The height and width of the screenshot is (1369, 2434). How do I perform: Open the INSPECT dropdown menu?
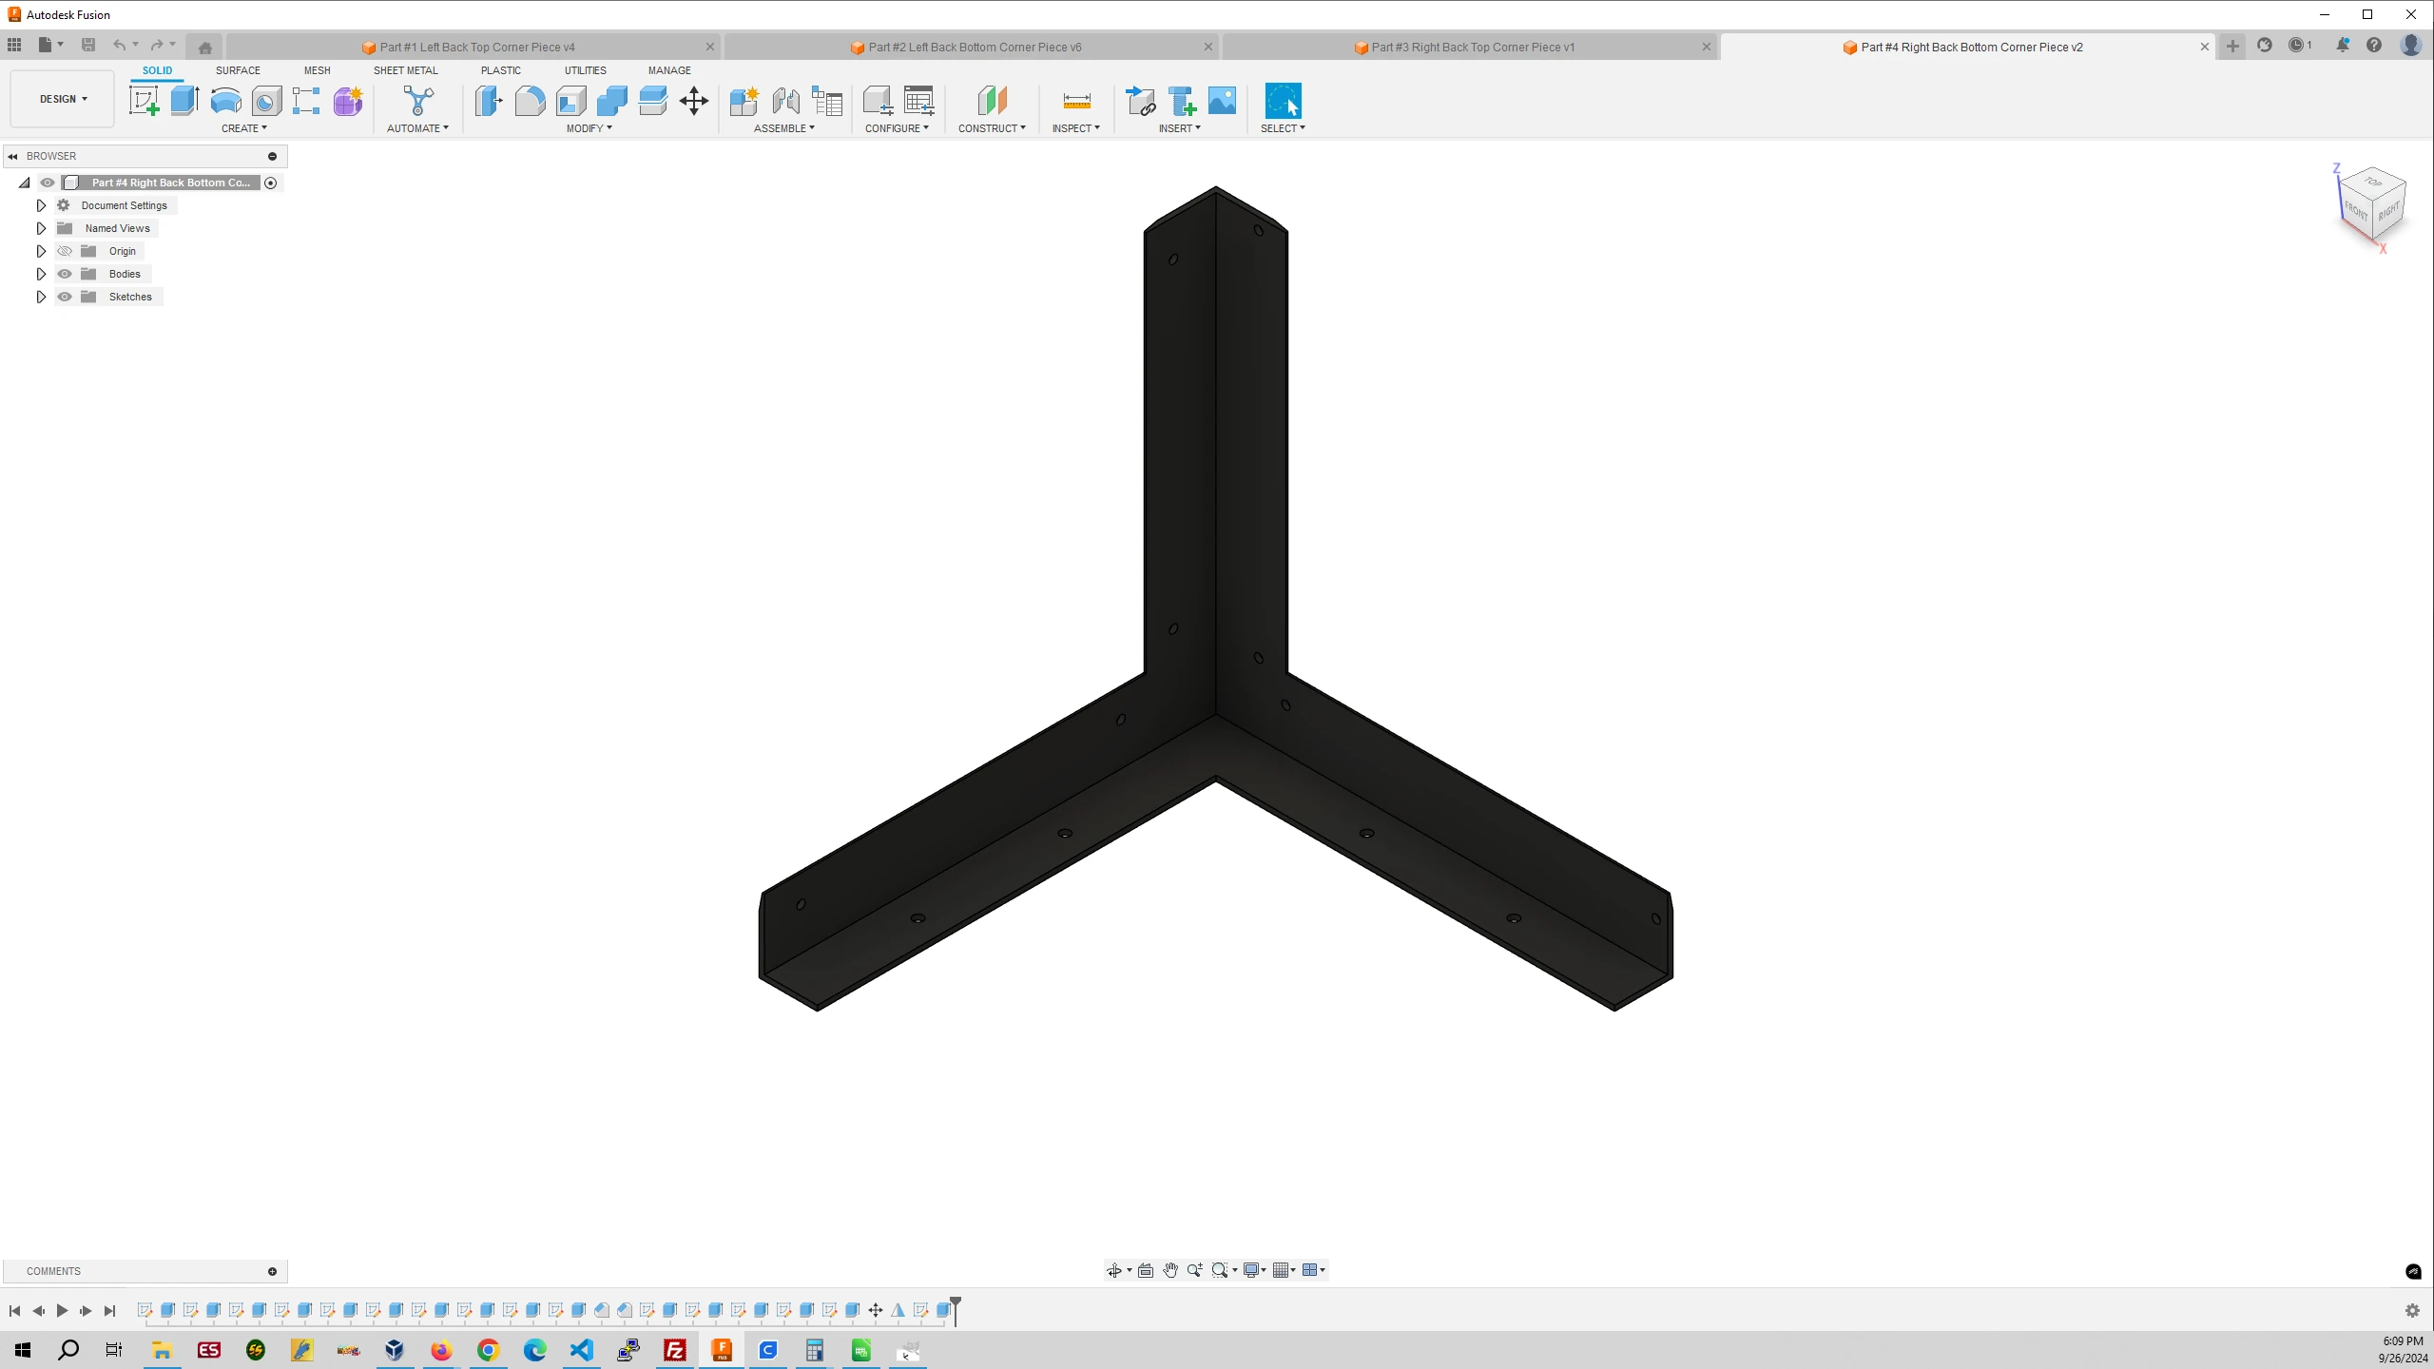click(1076, 128)
